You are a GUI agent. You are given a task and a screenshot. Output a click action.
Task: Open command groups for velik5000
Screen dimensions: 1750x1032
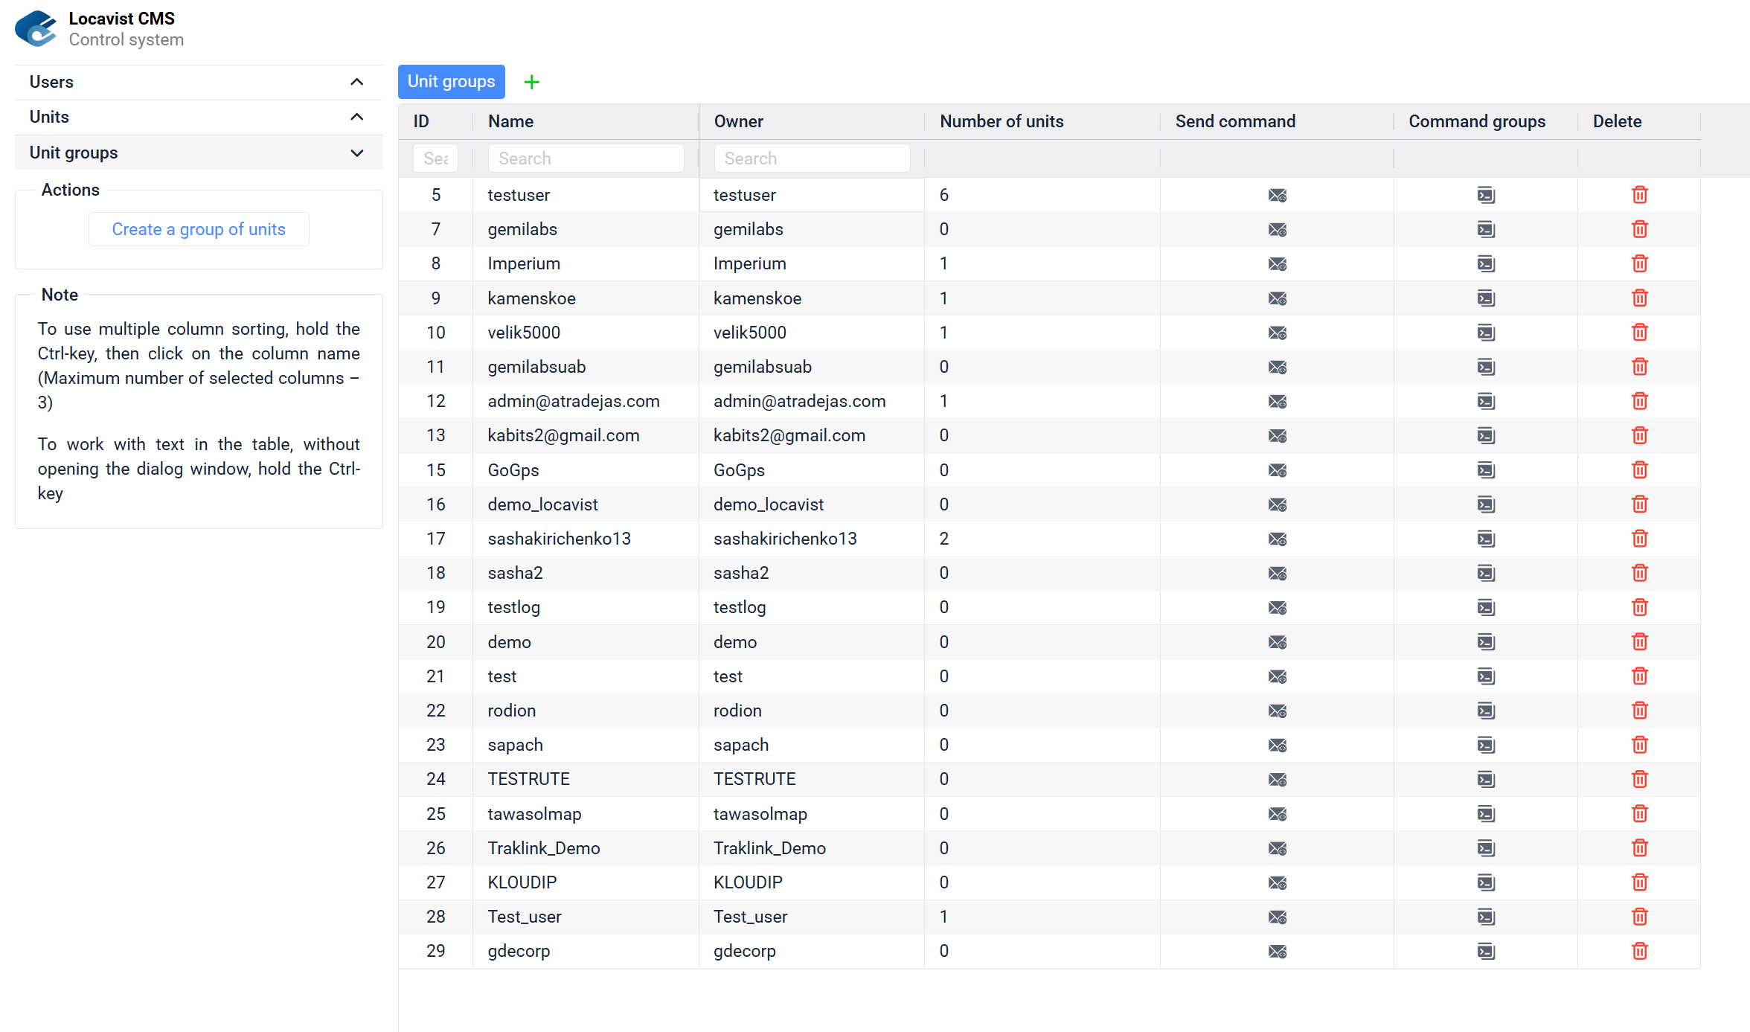[1485, 333]
